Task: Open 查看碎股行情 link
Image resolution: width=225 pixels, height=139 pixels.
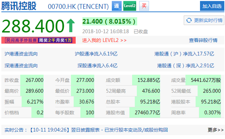Action: point(203,40)
